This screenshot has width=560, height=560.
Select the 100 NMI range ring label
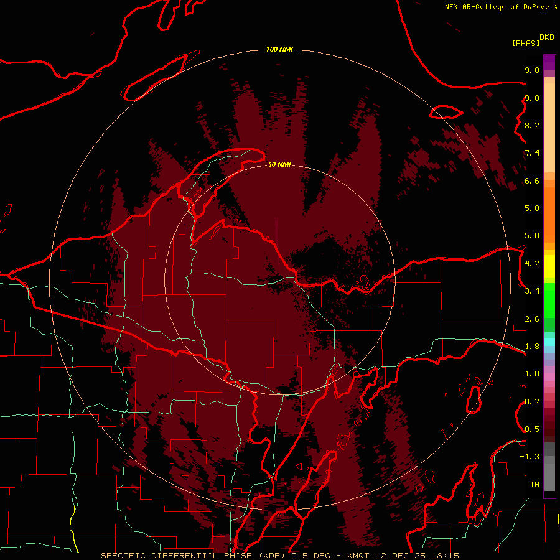[x=279, y=49]
